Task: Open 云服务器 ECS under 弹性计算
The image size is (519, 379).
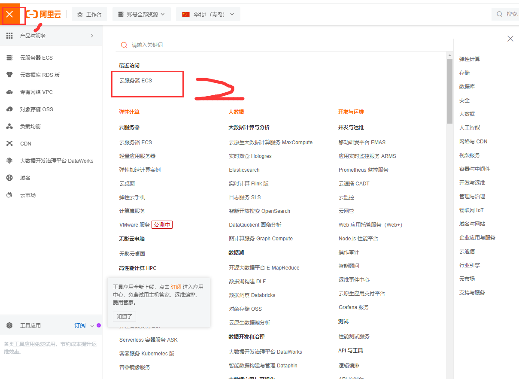Action: [x=136, y=142]
